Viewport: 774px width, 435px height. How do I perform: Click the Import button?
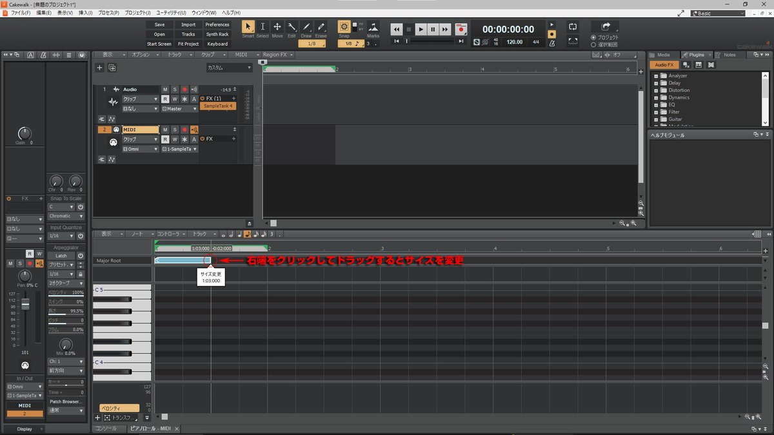188,24
